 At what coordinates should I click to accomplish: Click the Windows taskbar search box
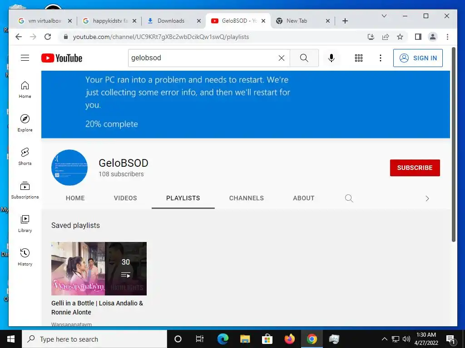coord(94,339)
